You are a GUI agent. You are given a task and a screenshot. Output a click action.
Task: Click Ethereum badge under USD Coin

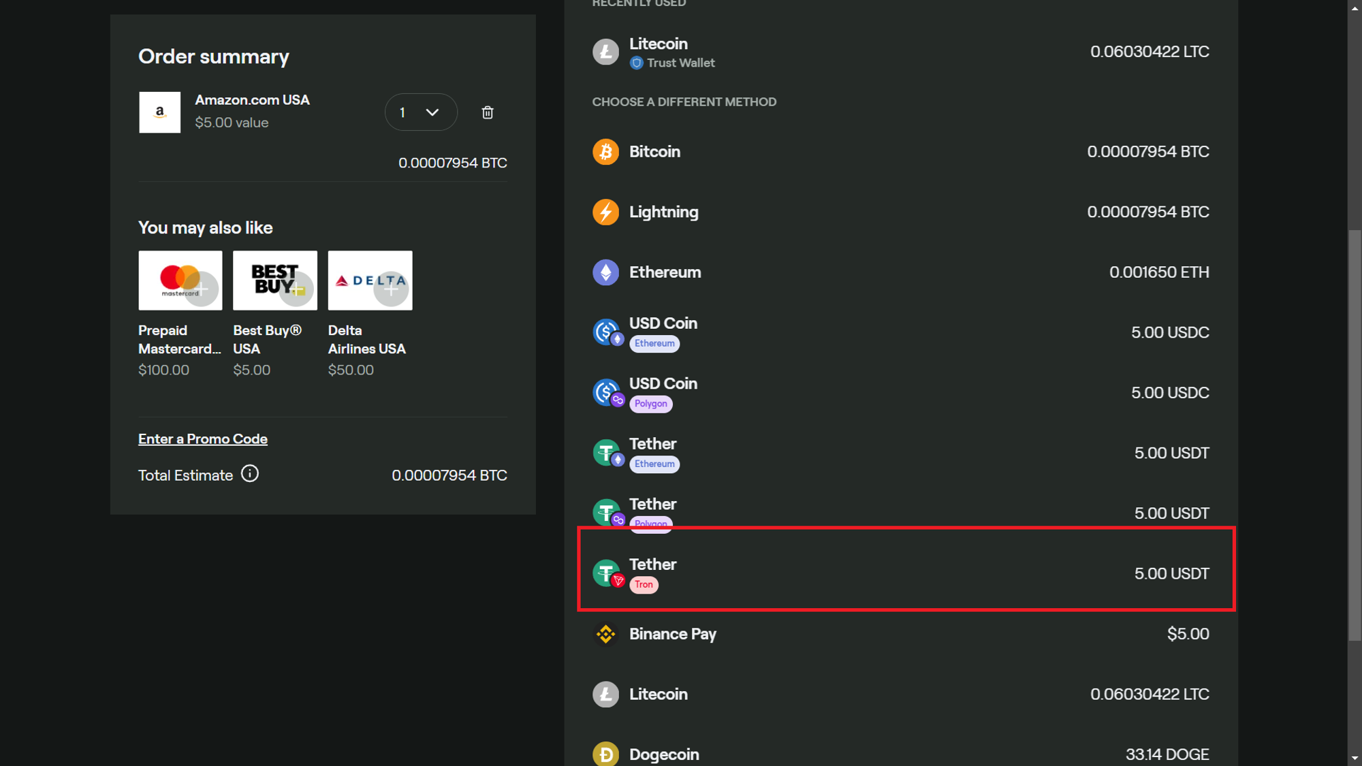pos(654,344)
